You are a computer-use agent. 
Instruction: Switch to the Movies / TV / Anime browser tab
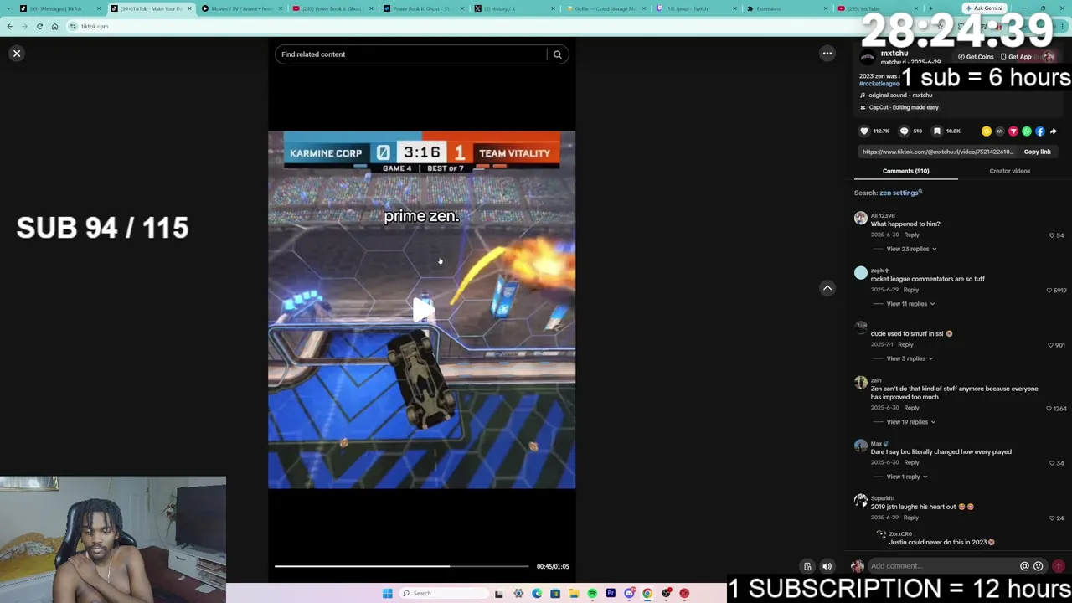point(240,8)
